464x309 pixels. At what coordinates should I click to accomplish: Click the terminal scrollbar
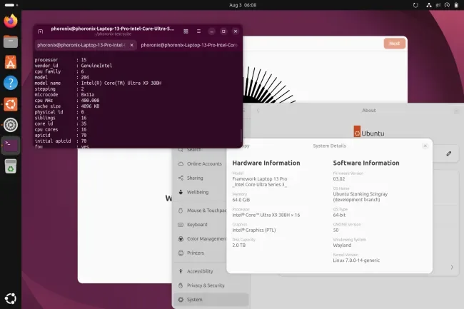241,135
